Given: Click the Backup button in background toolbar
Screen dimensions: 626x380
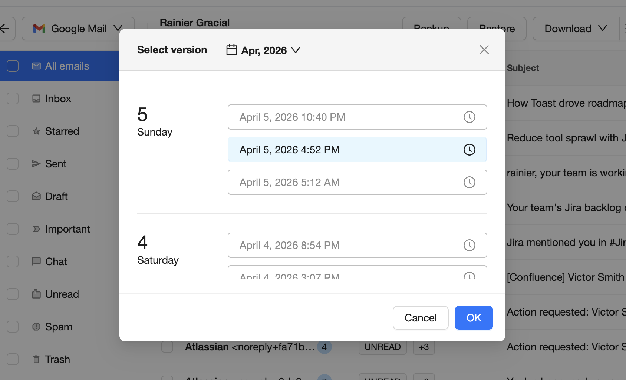Looking at the screenshot, I should pos(431,29).
